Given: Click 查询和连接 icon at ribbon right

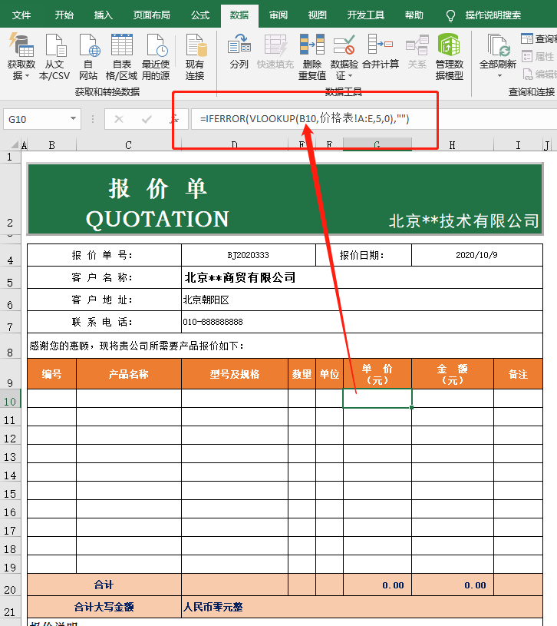Looking at the screenshot, I should (x=527, y=38).
